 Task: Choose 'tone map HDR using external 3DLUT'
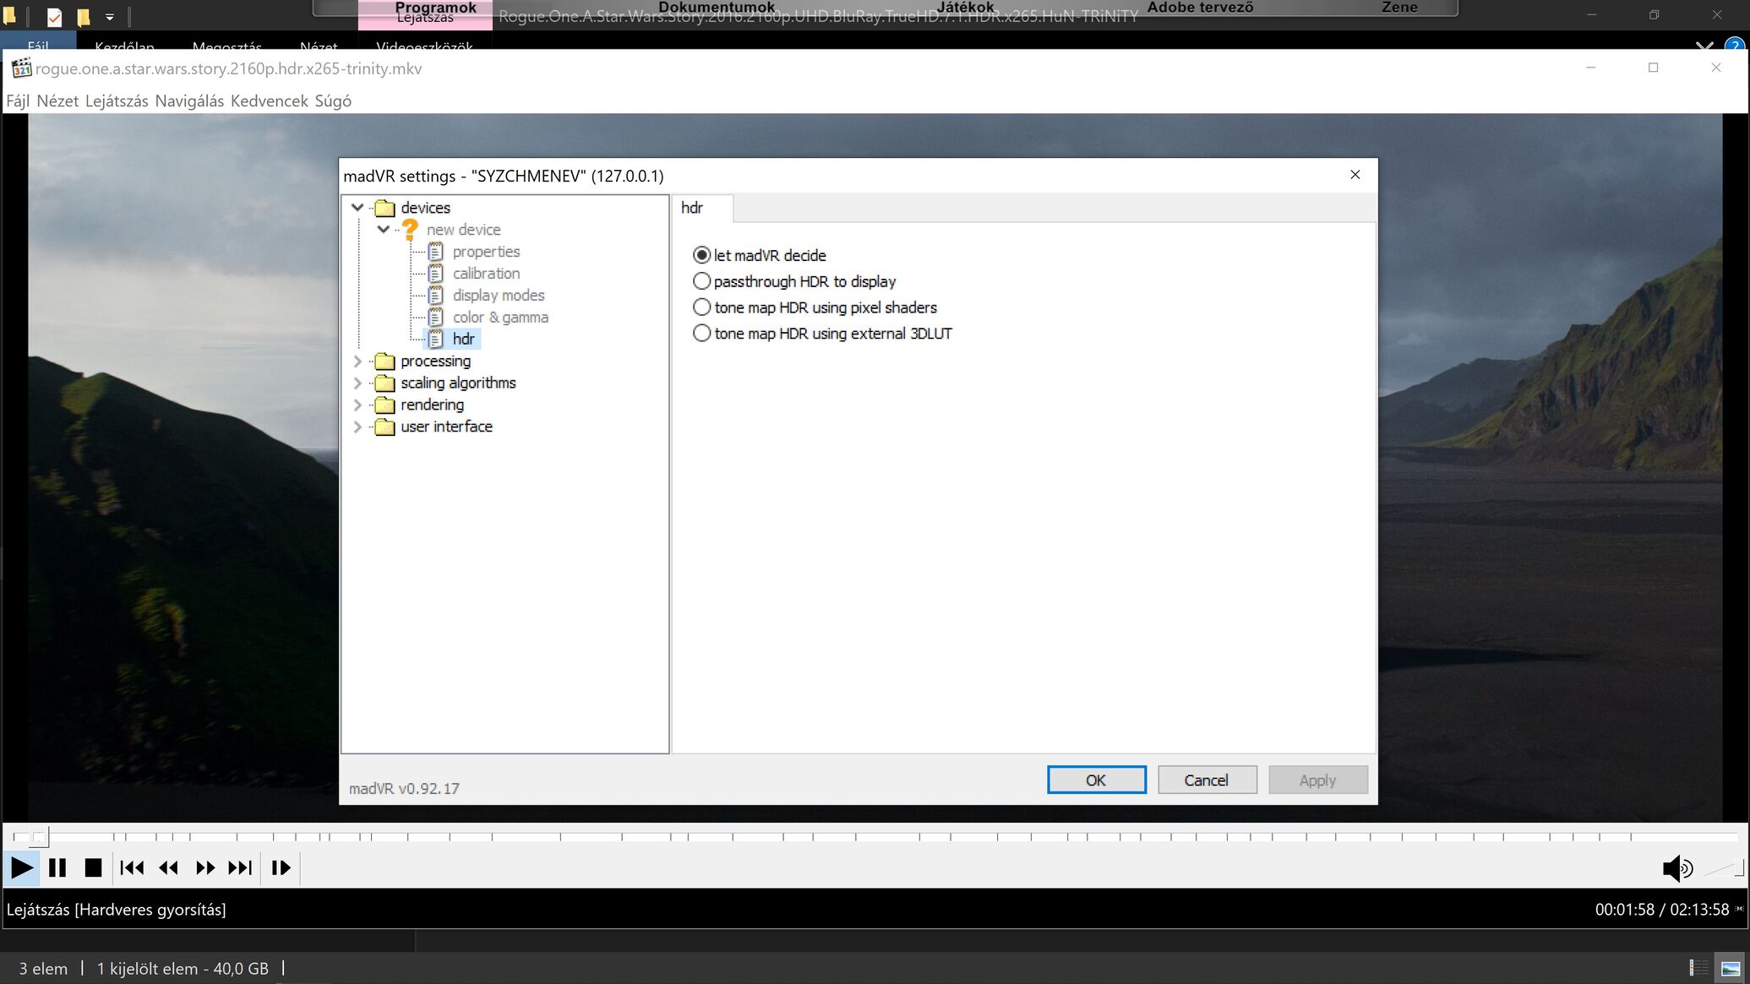click(x=822, y=334)
